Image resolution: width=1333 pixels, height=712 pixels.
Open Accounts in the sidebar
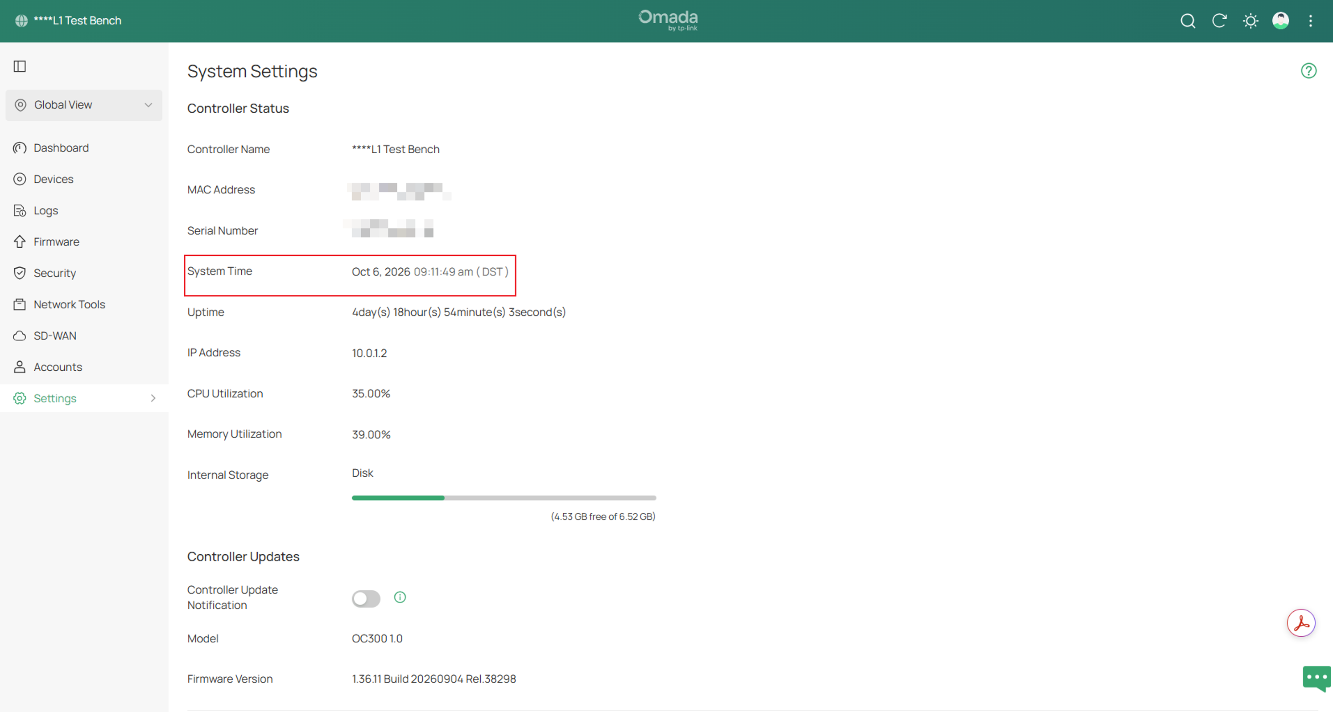tap(58, 367)
